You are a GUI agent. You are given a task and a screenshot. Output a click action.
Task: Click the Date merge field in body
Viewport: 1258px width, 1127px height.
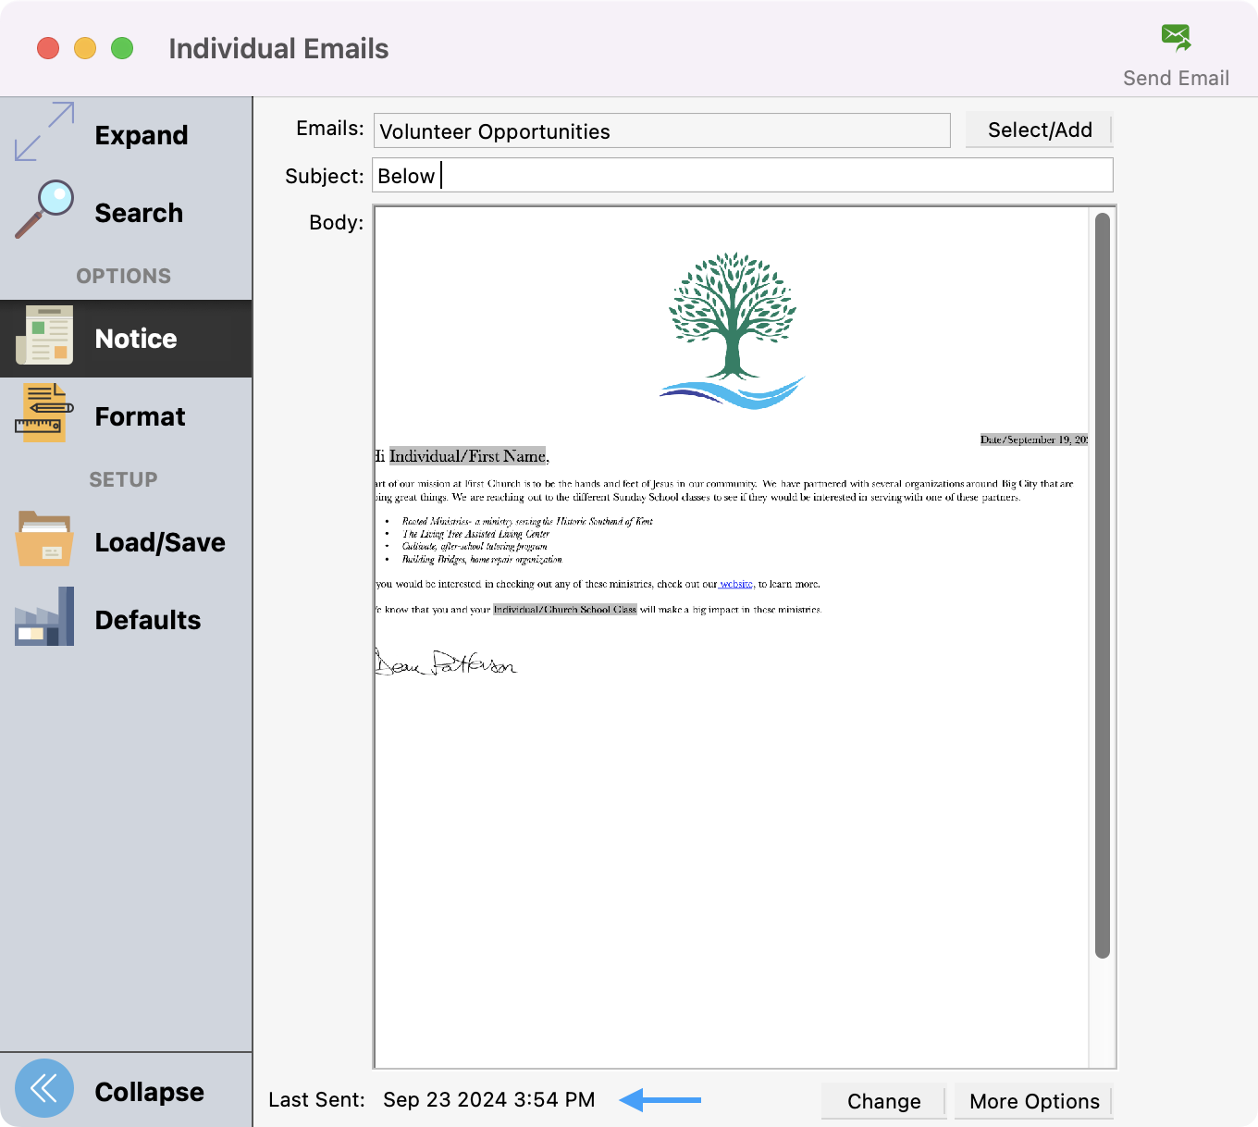pos(1033,440)
